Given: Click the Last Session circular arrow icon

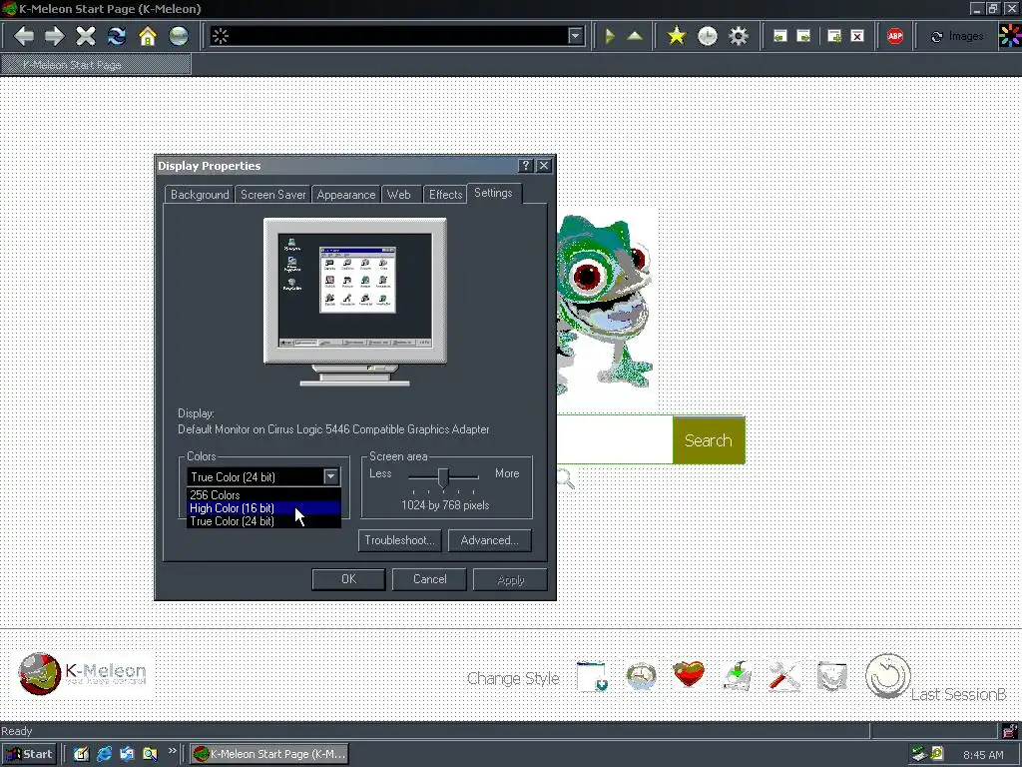Looking at the screenshot, I should coord(887,676).
